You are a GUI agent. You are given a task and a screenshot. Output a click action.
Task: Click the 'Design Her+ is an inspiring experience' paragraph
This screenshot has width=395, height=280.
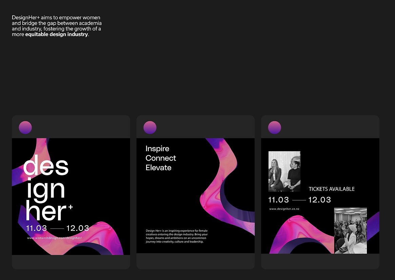[x=177, y=236]
